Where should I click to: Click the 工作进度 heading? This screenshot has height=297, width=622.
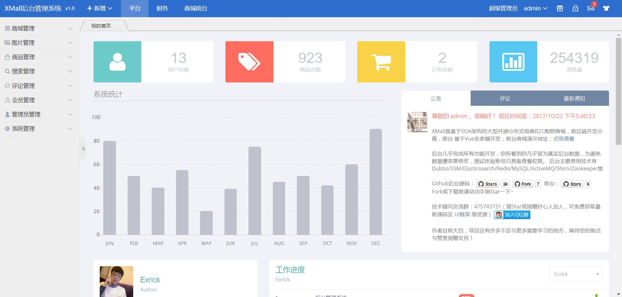pyautogui.click(x=290, y=270)
